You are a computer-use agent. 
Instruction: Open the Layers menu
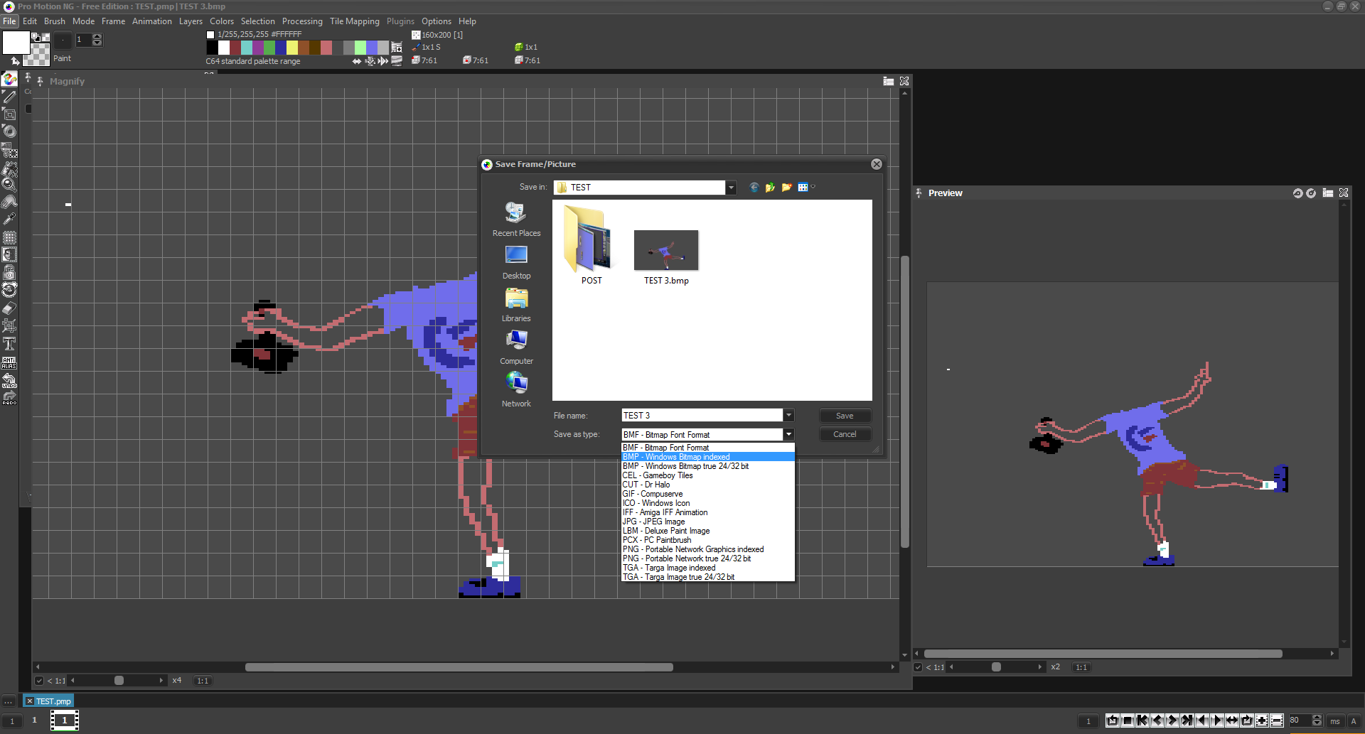coord(191,21)
